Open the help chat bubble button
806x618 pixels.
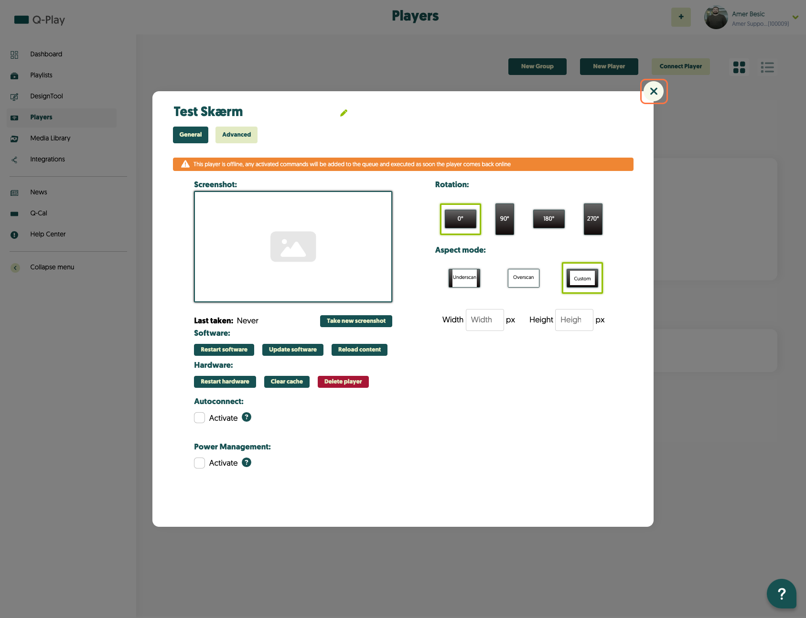(x=782, y=594)
